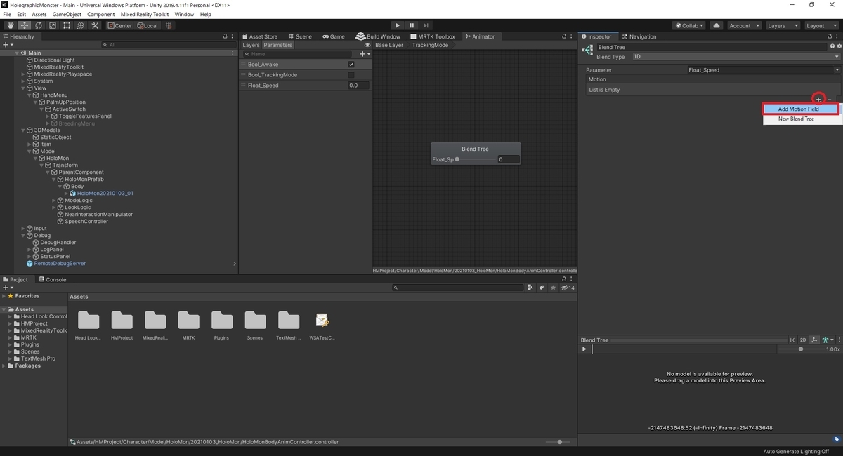Play the Blend Tree preview

(584, 349)
